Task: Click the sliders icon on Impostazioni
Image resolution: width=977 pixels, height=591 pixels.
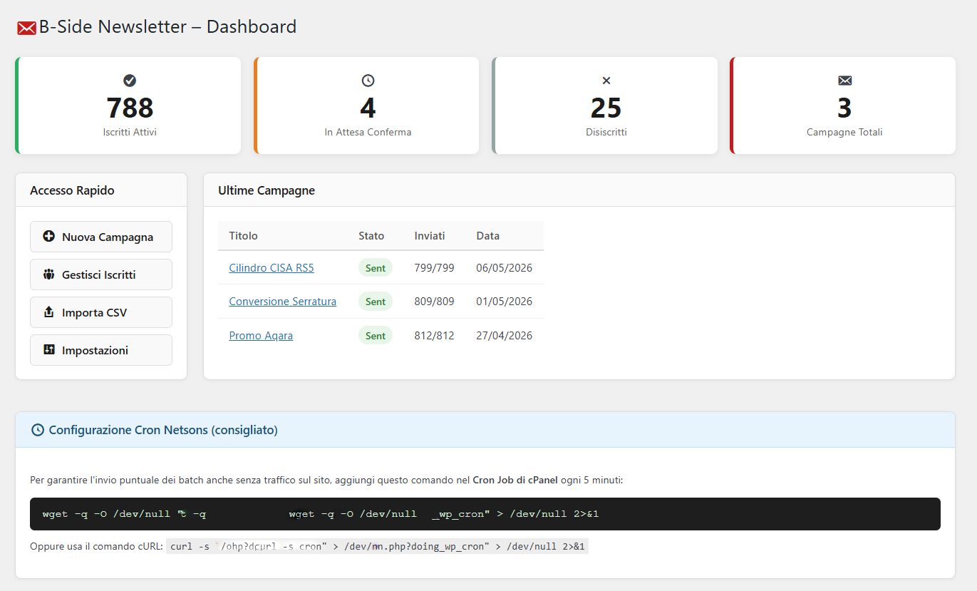Action: 48,349
